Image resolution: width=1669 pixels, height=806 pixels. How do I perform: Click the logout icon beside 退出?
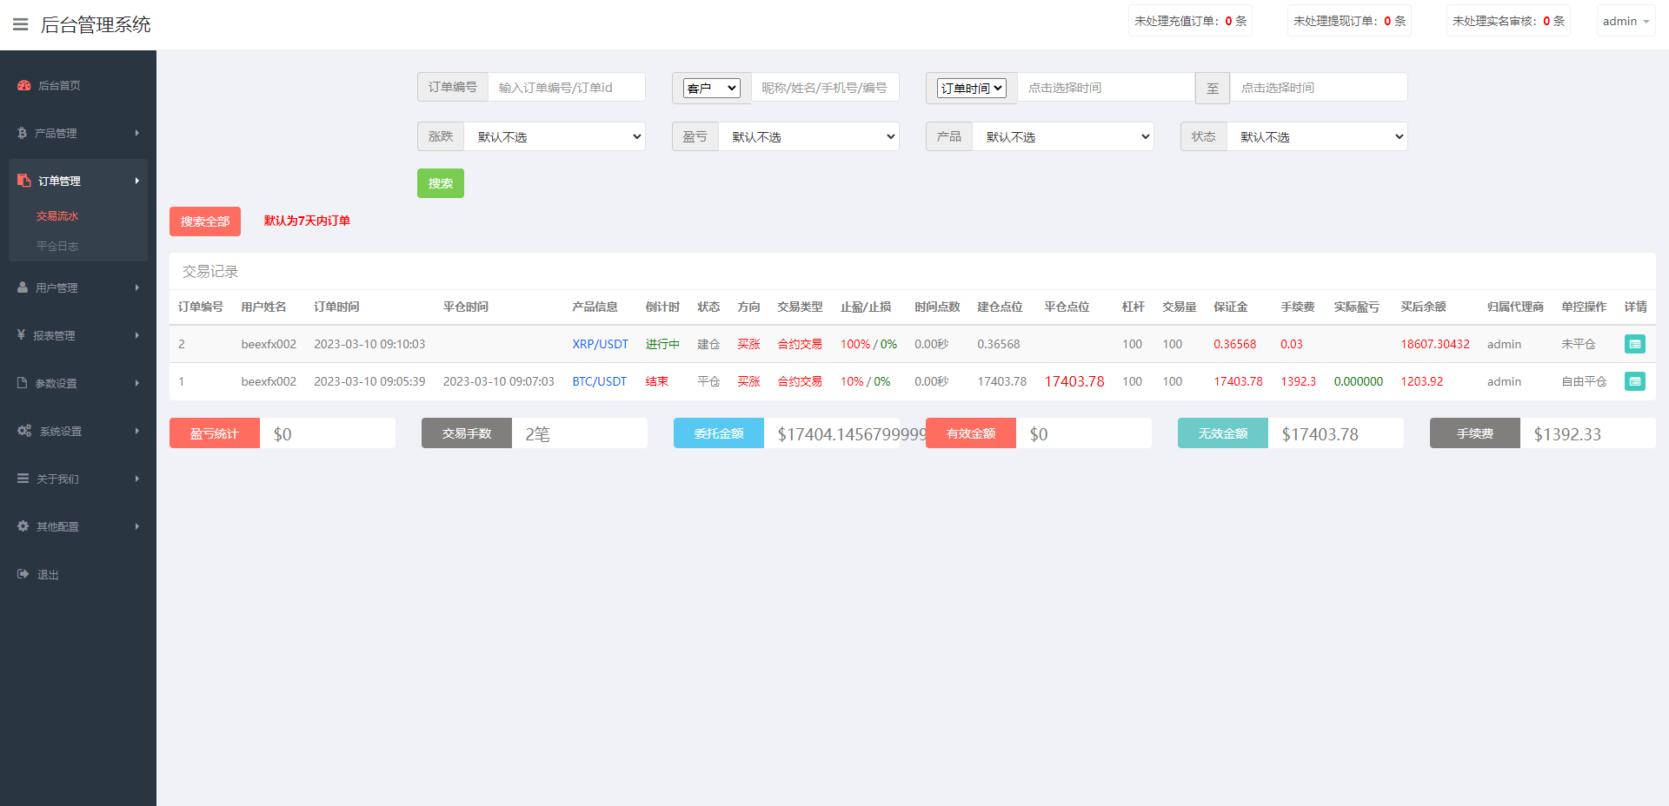23,574
